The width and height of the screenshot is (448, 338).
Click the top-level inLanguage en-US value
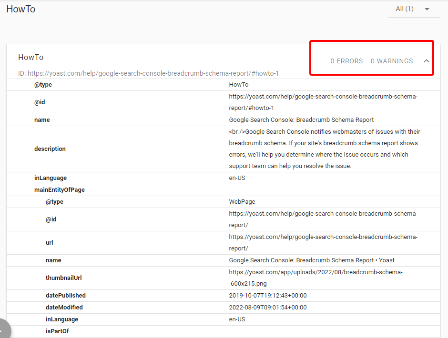pos(237,178)
